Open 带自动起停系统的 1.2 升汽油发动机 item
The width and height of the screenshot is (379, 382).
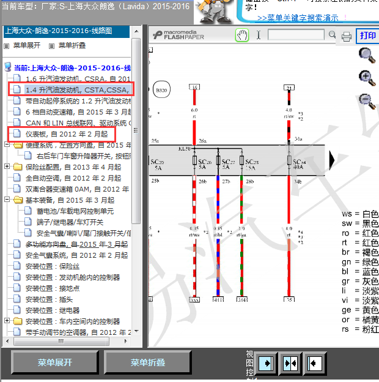click(78, 101)
